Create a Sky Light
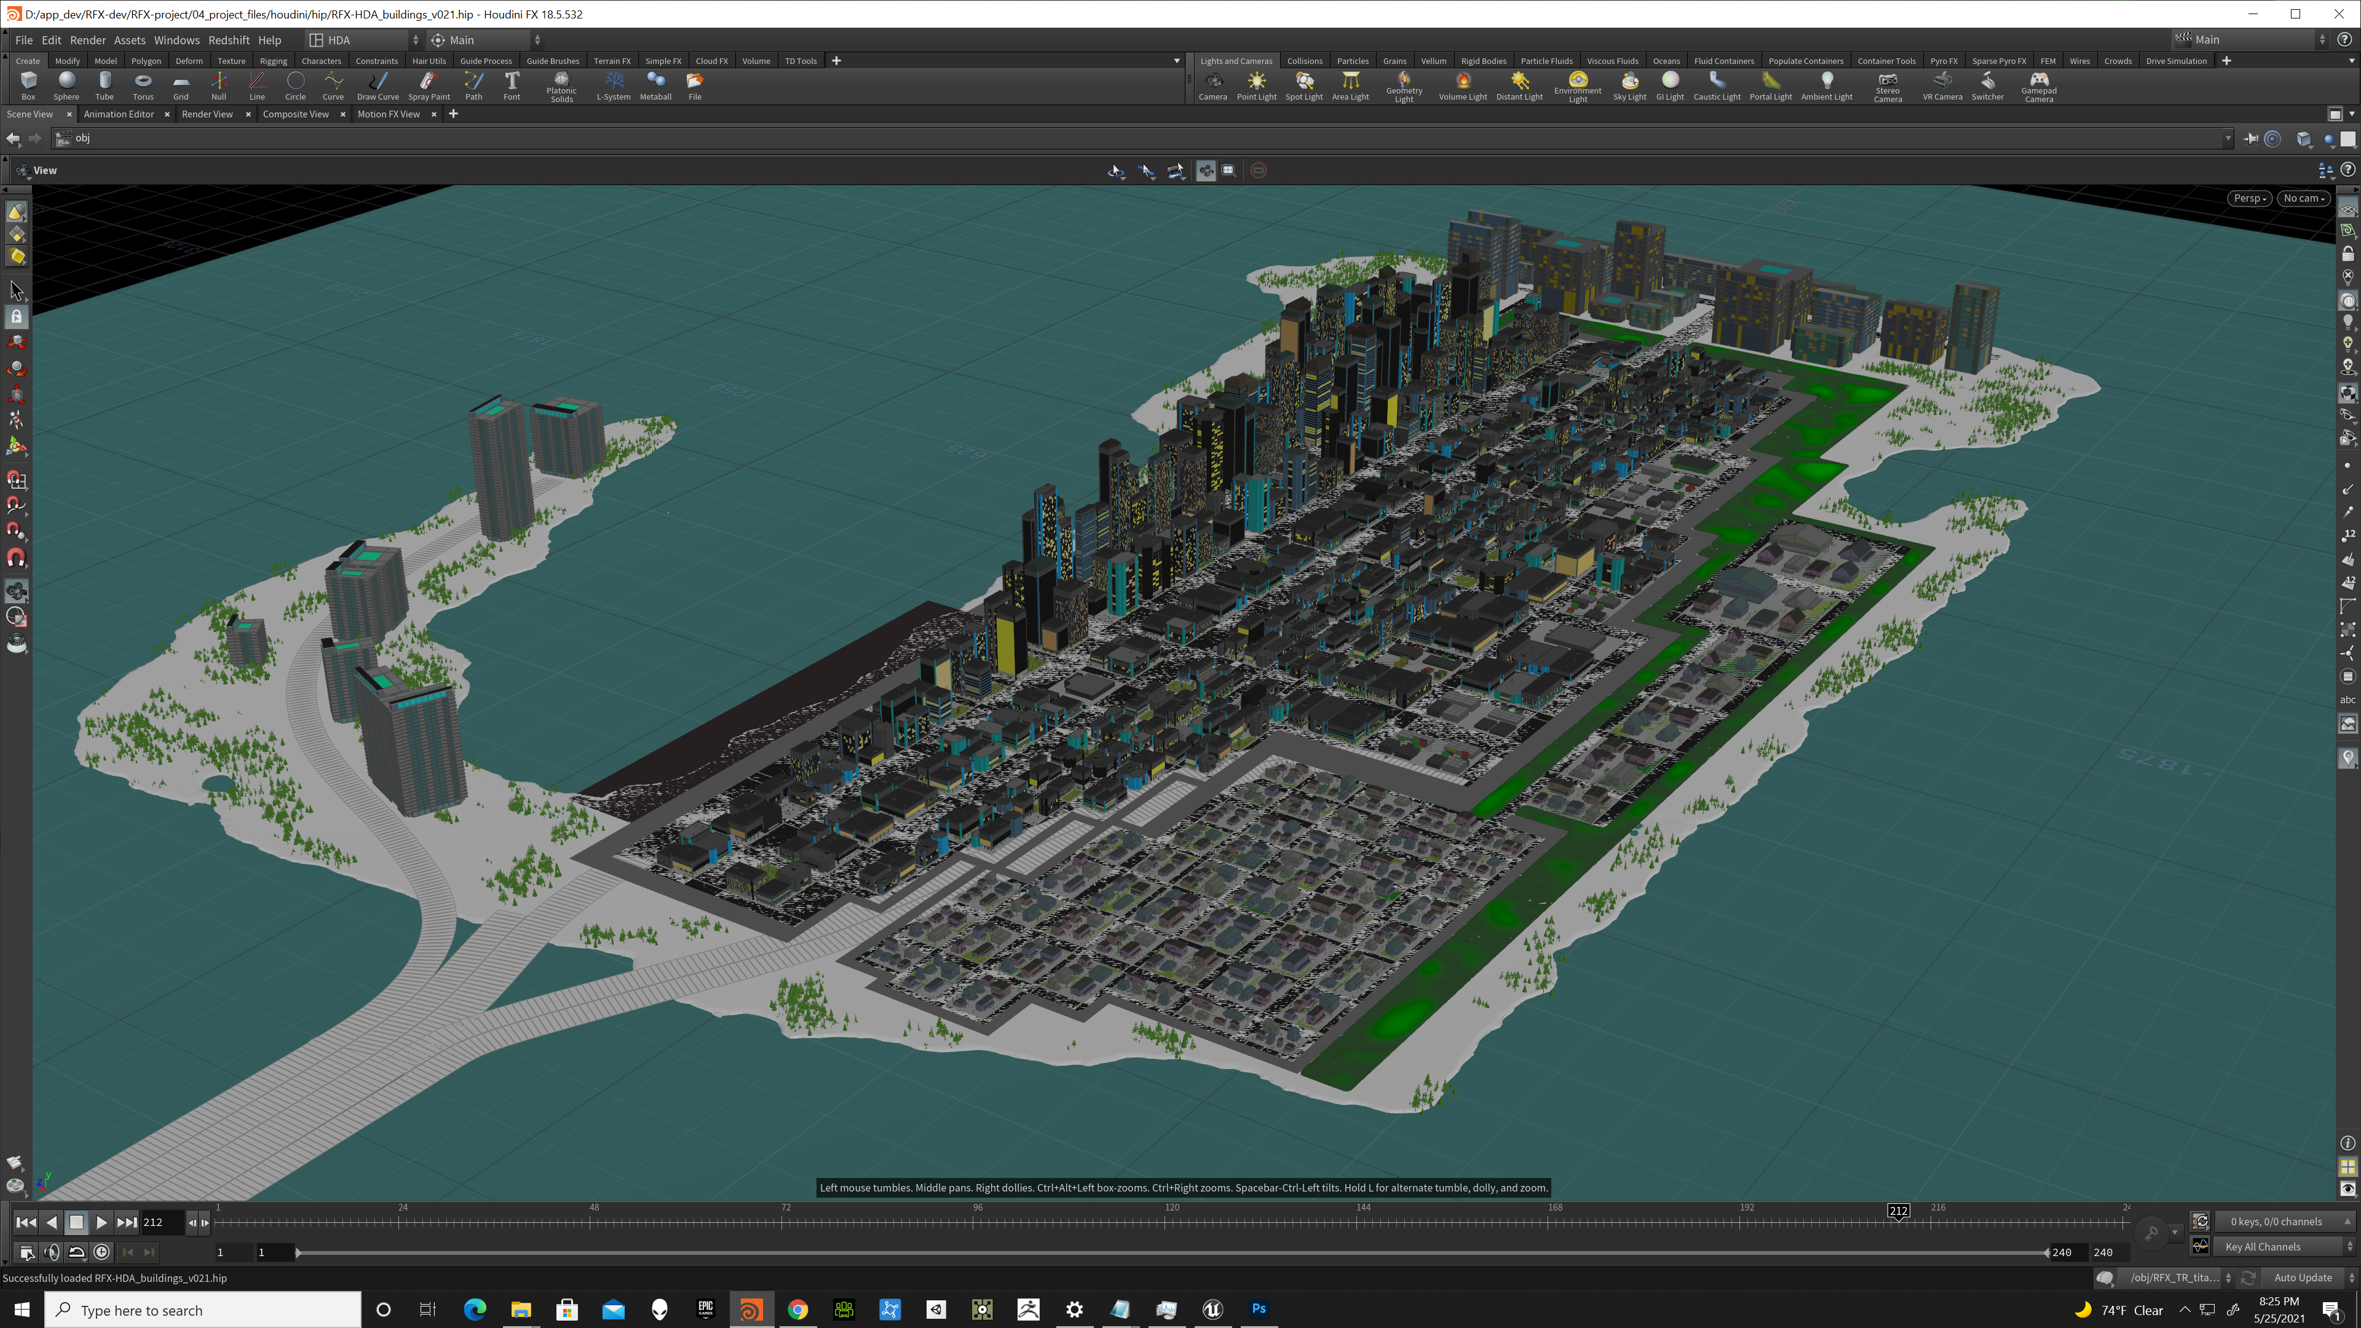 click(1629, 85)
